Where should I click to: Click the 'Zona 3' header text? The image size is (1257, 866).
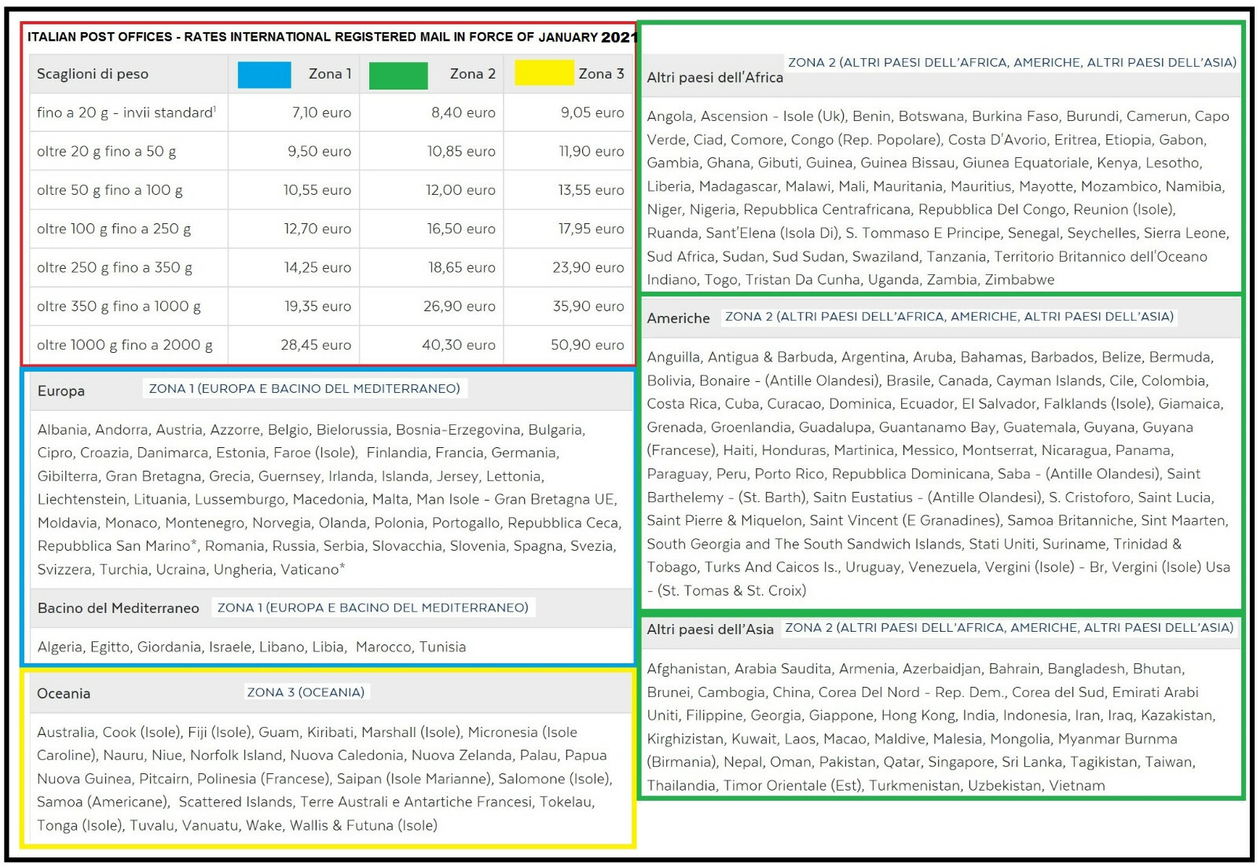coord(601,74)
